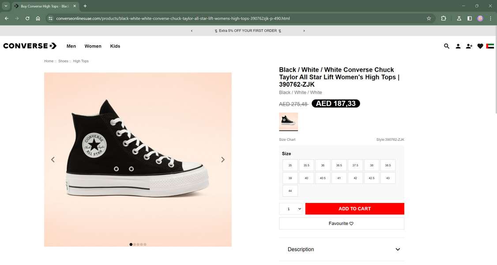Screen dimensions: 497x265
Task: Click the browser address bar
Action: 238,18
